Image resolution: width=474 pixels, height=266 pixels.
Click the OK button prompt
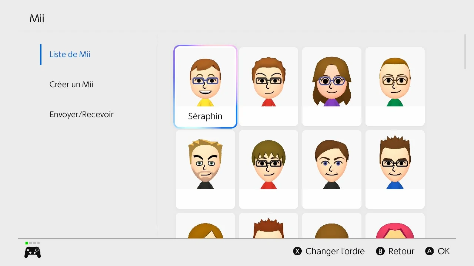pyautogui.click(x=437, y=251)
